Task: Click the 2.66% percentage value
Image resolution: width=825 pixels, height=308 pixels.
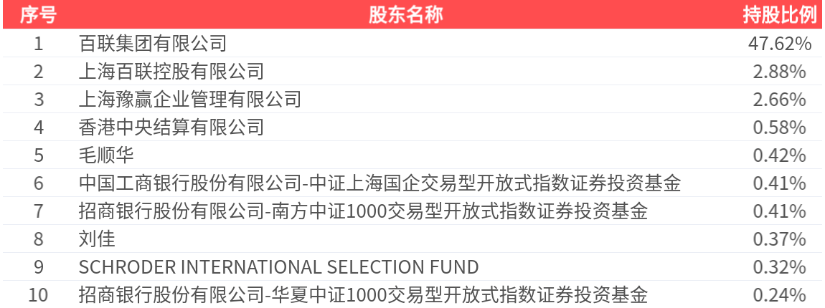Action: (x=780, y=100)
